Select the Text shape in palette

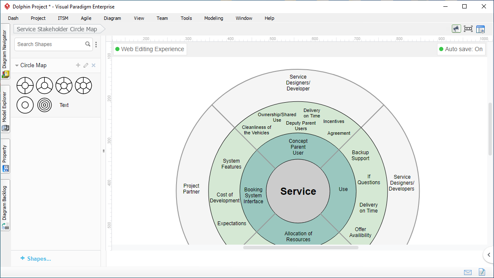click(x=64, y=105)
